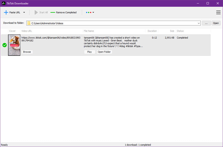Viewport: 223px width, 147px height.
Task: Open the hamburger menu icon
Action: [x=218, y=12]
